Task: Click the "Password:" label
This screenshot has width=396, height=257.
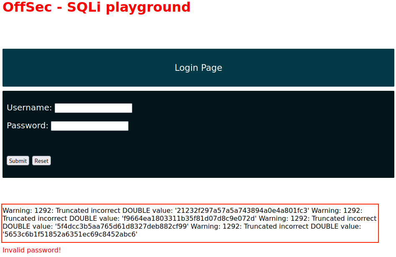Action: pyautogui.click(x=28, y=125)
